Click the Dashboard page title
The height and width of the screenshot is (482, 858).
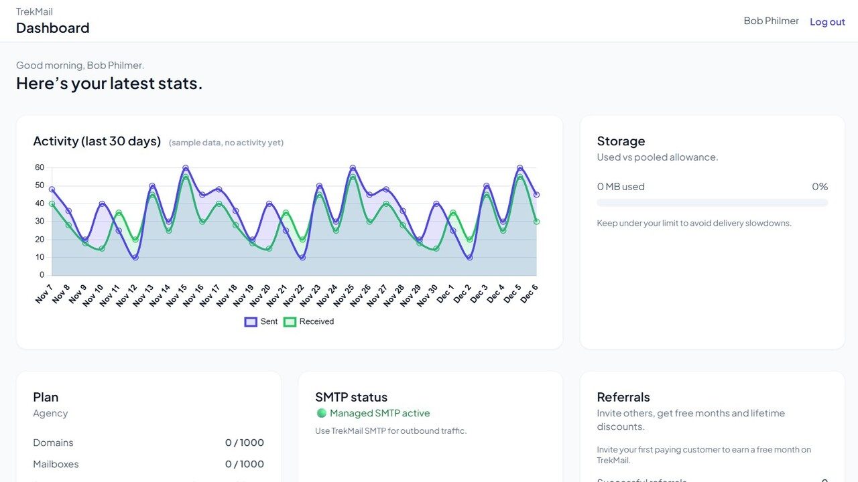point(52,27)
